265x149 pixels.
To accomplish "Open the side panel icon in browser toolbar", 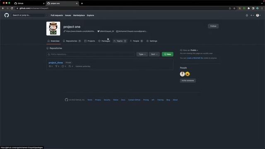I will pos(253,8).
